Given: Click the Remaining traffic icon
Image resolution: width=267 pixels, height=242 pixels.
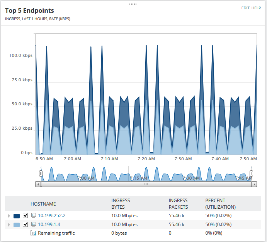Looking at the screenshot, I should point(33,233).
